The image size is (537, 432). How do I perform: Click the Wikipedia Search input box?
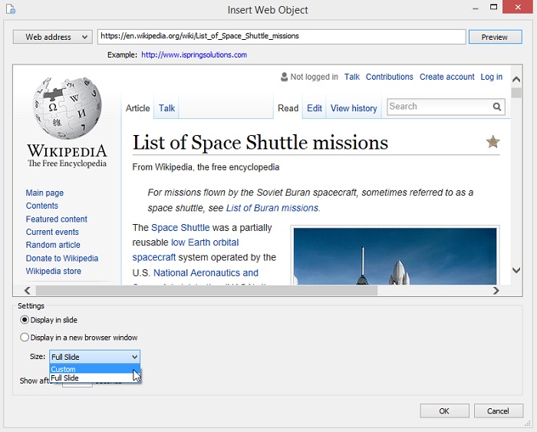440,107
